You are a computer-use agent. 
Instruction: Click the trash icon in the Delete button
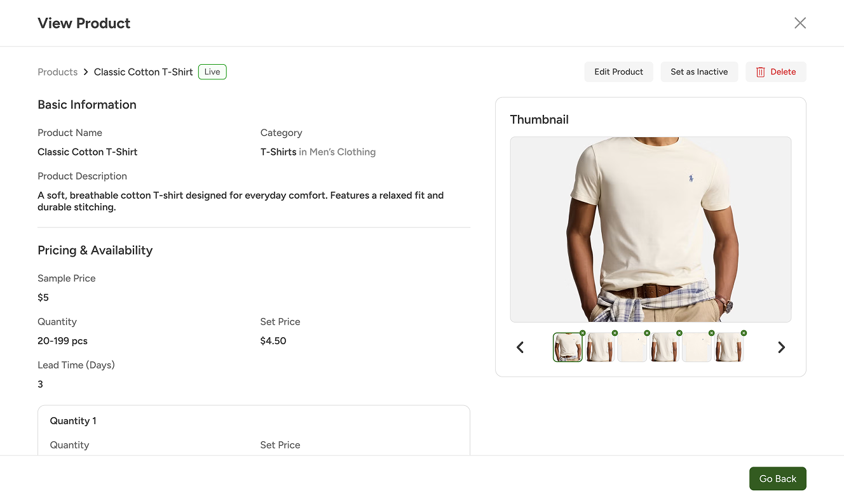760,72
